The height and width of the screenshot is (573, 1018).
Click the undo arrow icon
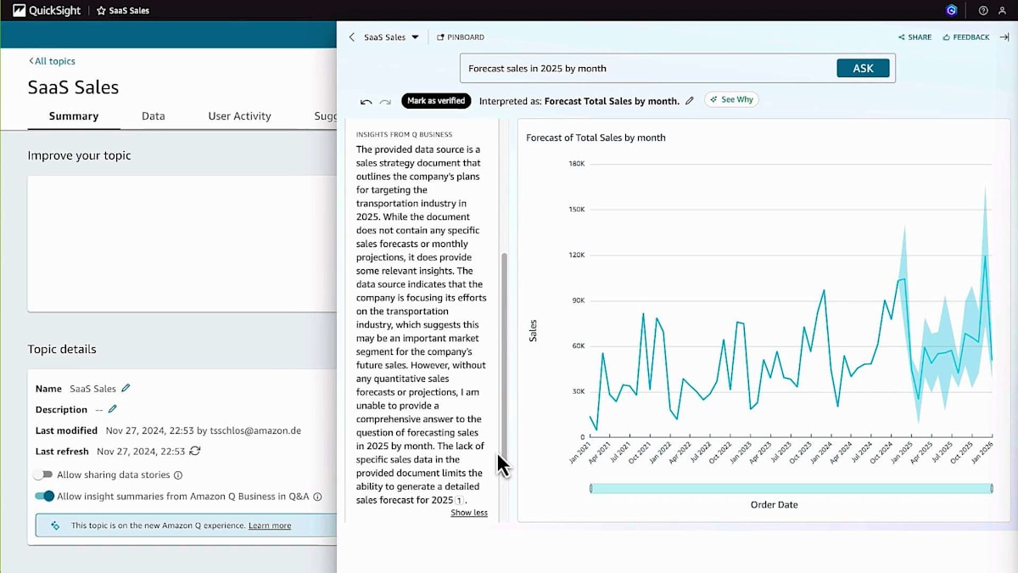coord(366,101)
